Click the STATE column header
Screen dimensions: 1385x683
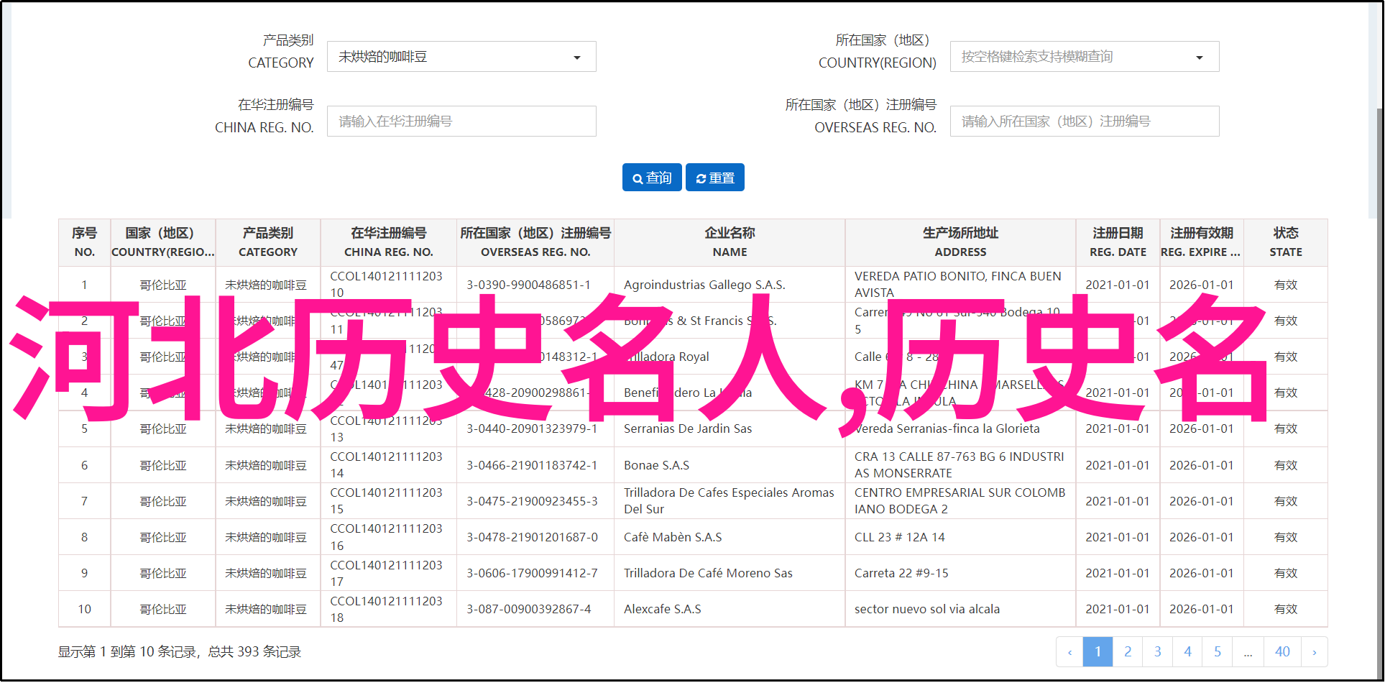tap(1285, 242)
